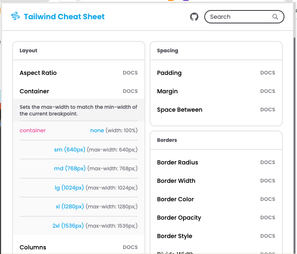
Task: Open DOCS link for Border Radius
Action: click(268, 162)
